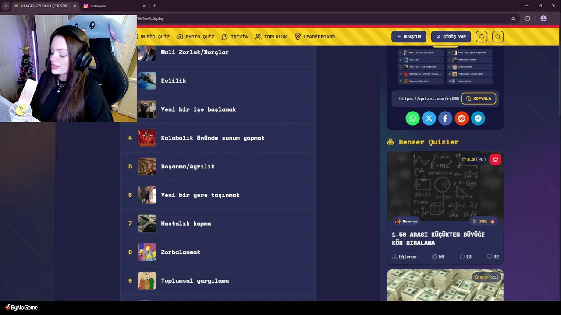Click premium crown badge on quiz card

click(495, 159)
